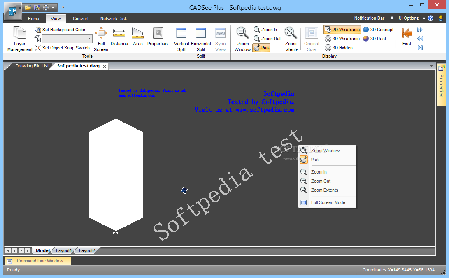This screenshot has width=449, height=278.
Task: Open Layer Management tool
Action: 20,39
